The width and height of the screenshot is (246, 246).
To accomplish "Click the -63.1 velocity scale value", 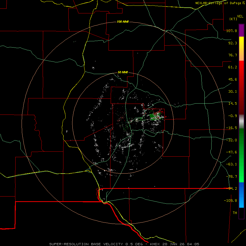I will tap(232, 164).
